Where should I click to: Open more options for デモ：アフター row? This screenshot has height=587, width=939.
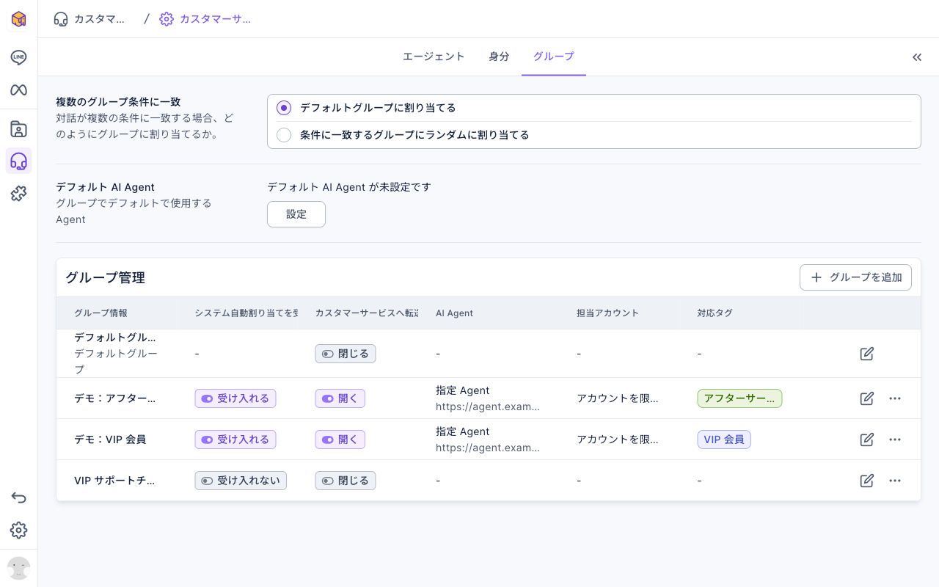895,398
